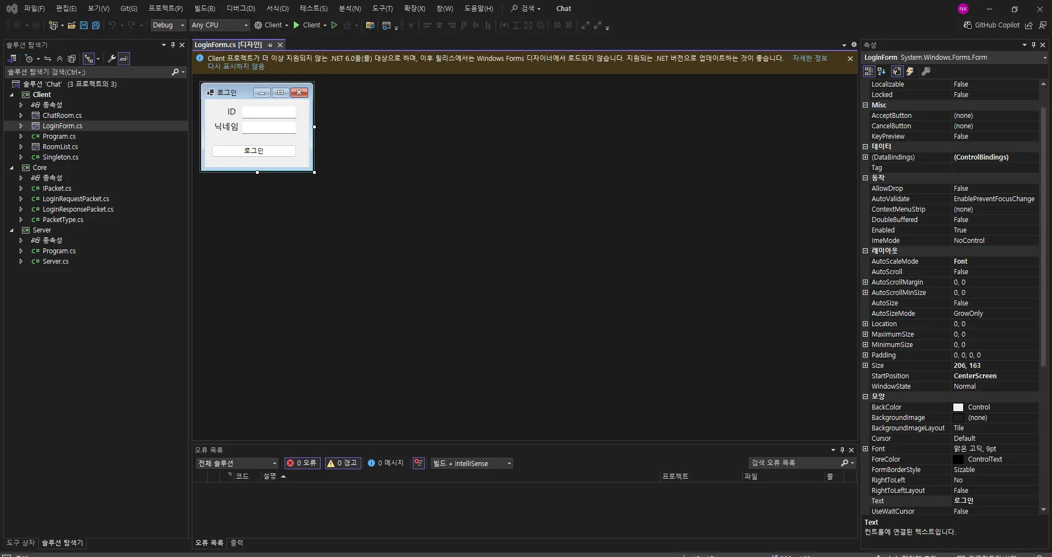Close the LoginForm.cs [디자인] tab
Screen dimensions: 1052x557
[x=280, y=45]
